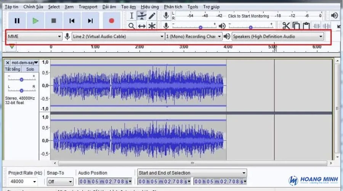Click the green playhead triangle on the timeline
The width and height of the screenshot is (343, 191).
pos(12,47)
